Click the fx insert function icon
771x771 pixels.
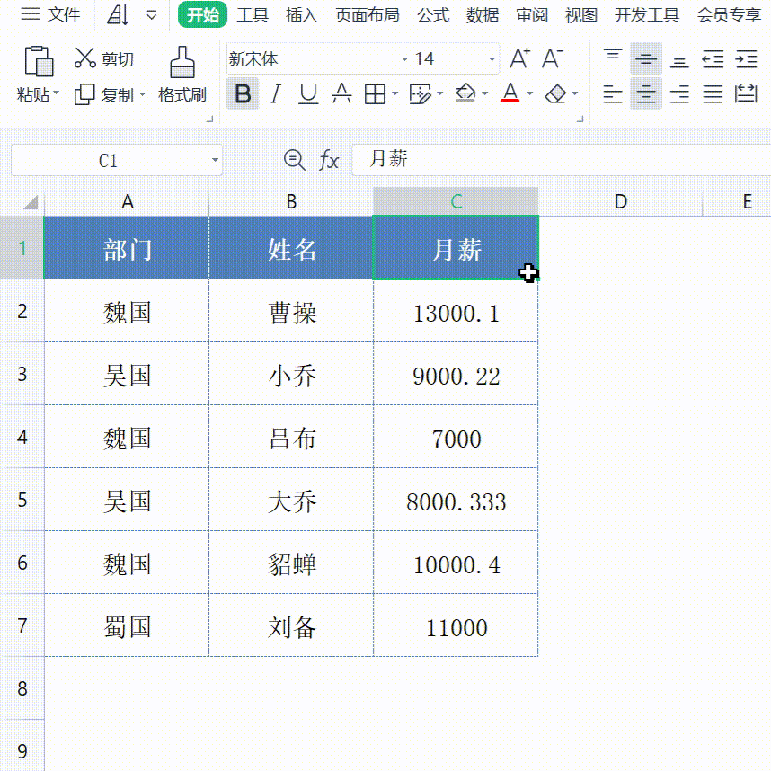click(x=329, y=160)
